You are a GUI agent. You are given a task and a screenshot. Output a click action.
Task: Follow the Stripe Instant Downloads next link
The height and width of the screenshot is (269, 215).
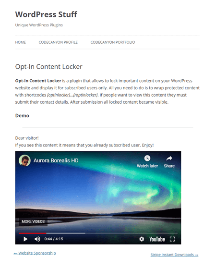tap(174, 255)
